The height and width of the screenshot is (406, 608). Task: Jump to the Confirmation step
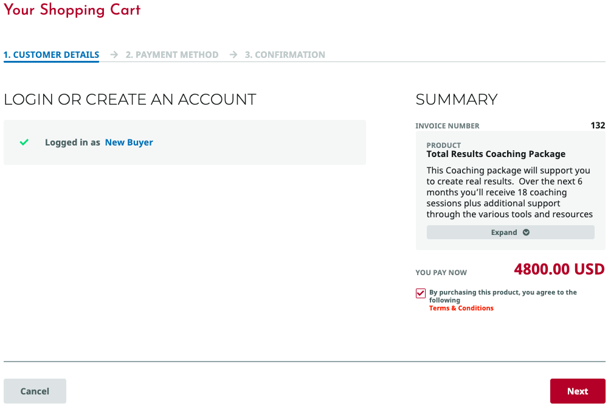[x=285, y=55]
